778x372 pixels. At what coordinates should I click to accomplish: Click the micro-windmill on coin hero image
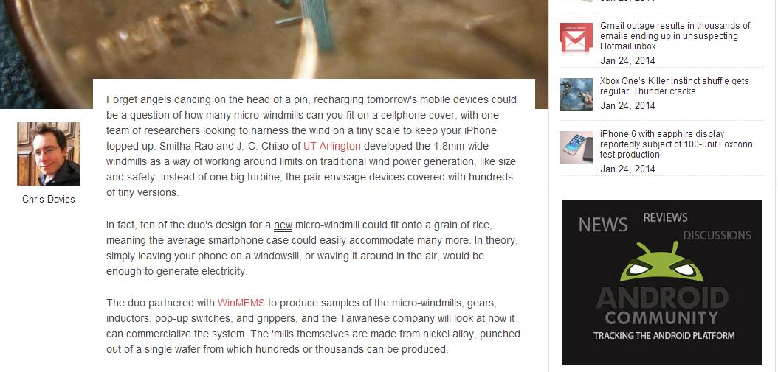pyautogui.click(x=274, y=40)
